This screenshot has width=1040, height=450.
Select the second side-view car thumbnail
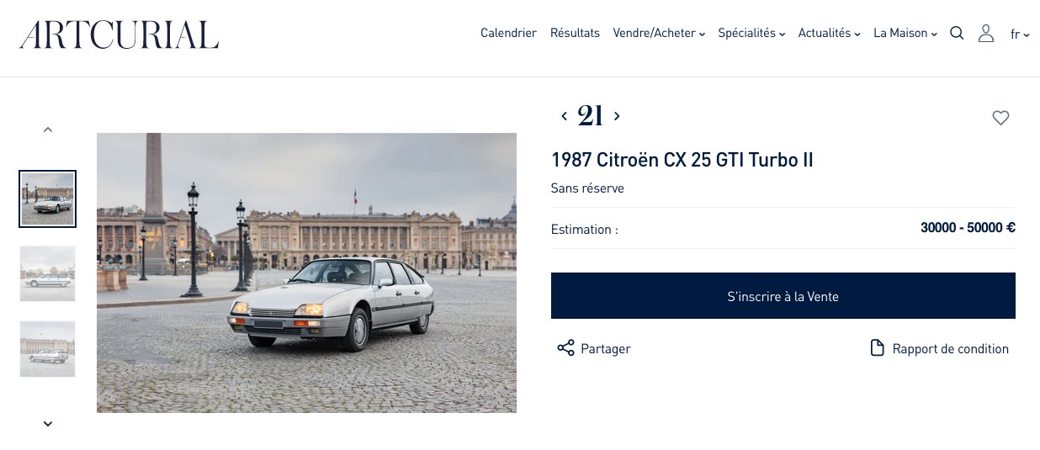coord(48,273)
